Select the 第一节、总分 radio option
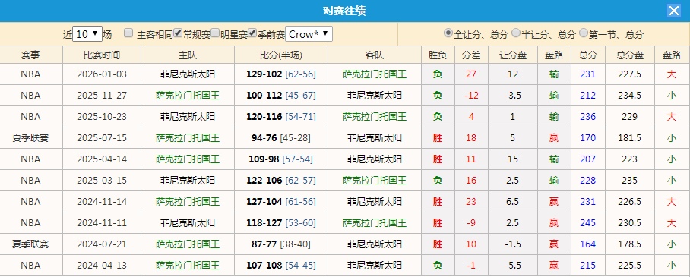Image resolution: width=690 pixels, height=277 pixels. coord(584,33)
